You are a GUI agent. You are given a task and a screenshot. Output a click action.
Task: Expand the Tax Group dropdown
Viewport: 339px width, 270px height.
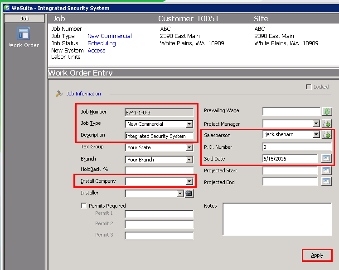(189, 147)
